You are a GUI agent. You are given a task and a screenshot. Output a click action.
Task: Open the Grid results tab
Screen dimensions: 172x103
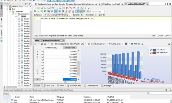pyautogui.click(x=37, y=86)
